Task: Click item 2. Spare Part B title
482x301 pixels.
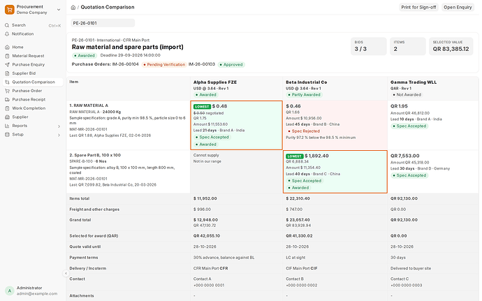Action: [x=95, y=155]
